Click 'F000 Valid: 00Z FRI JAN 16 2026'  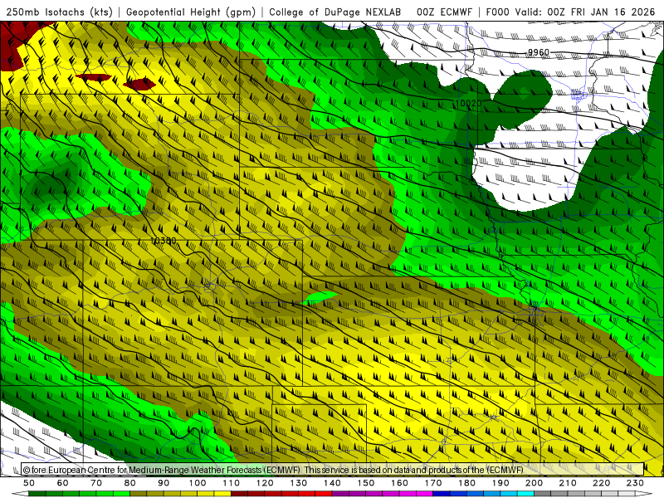[x=570, y=12]
